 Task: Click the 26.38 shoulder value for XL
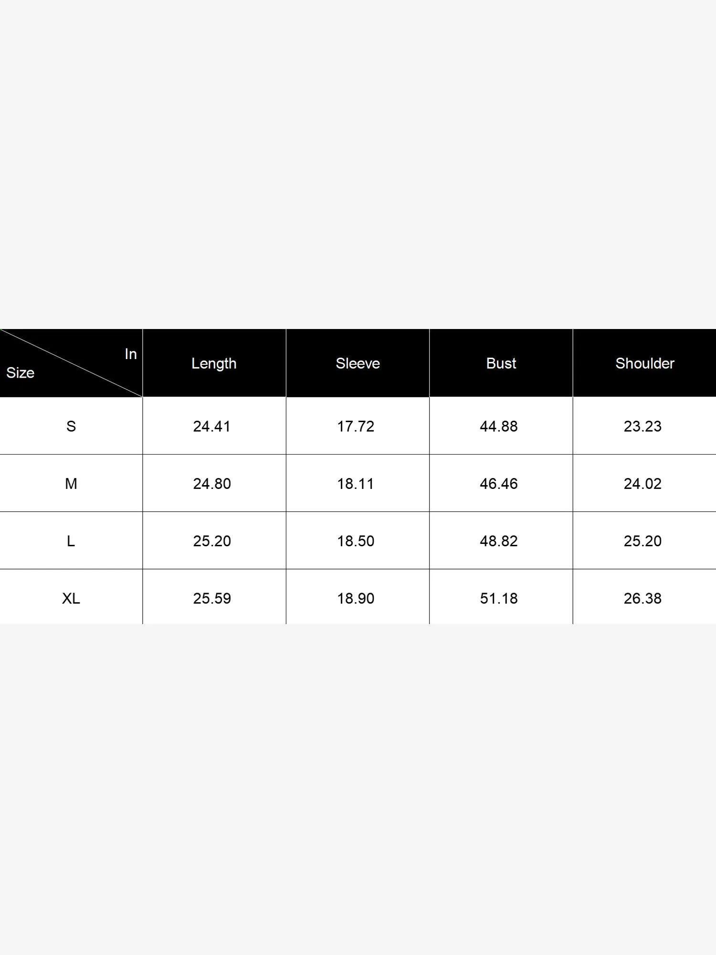[x=642, y=598]
